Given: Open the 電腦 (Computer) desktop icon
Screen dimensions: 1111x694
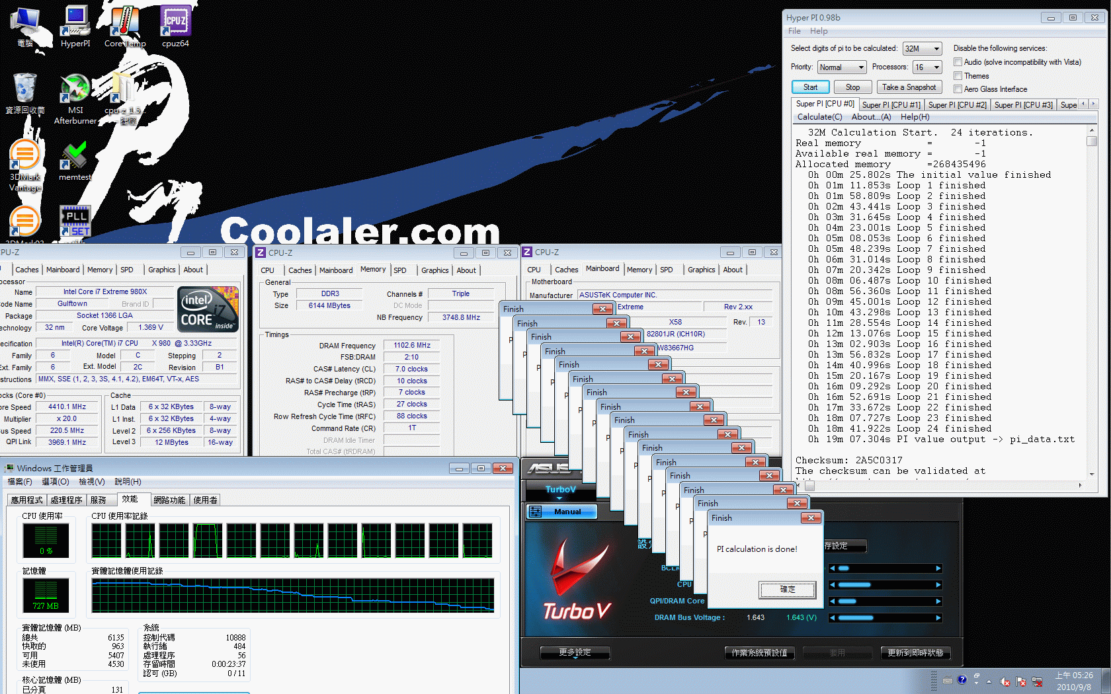Looking at the screenshot, I should coord(25,26).
